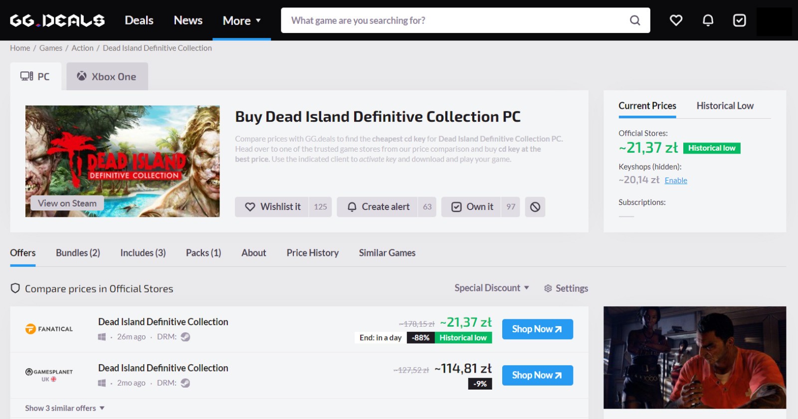Click the alert count 63
This screenshot has width=798, height=419.
pyautogui.click(x=427, y=207)
